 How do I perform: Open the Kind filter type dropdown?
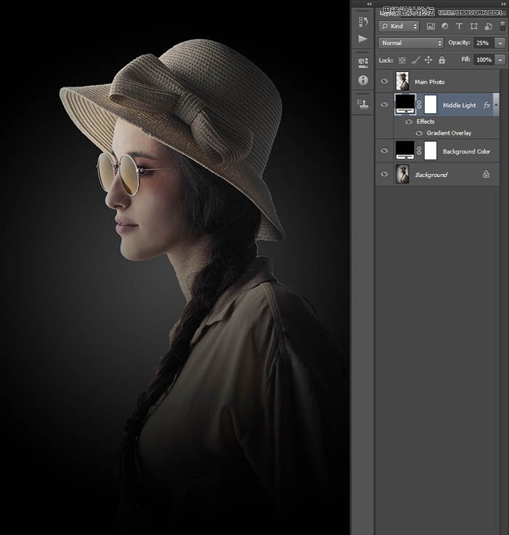tap(400, 26)
